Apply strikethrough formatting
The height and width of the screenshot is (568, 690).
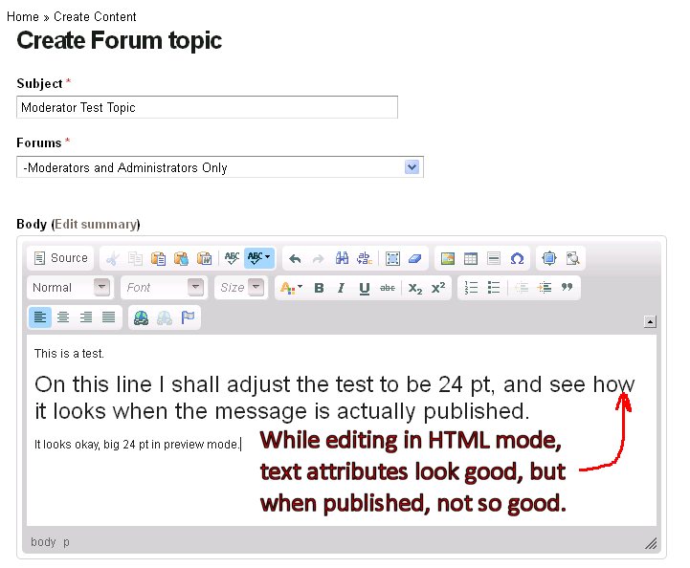pos(388,288)
